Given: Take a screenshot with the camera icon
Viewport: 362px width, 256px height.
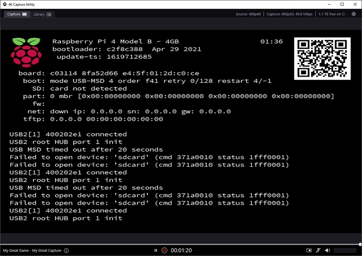Looking at the screenshot, I should click(x=309, y=250).
